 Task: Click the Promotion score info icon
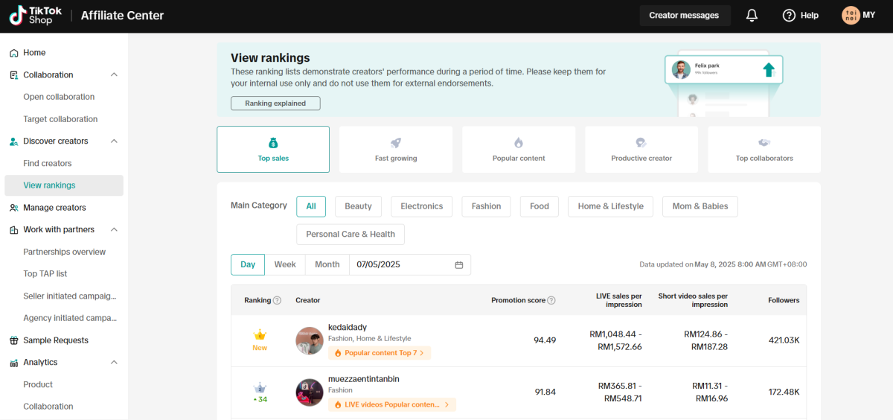coord(551,301)
